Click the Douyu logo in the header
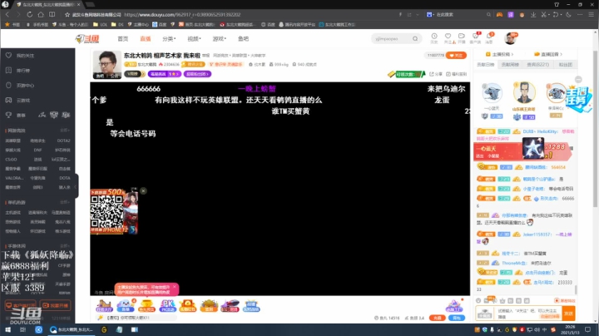599x336 pixels. point(87,38)
